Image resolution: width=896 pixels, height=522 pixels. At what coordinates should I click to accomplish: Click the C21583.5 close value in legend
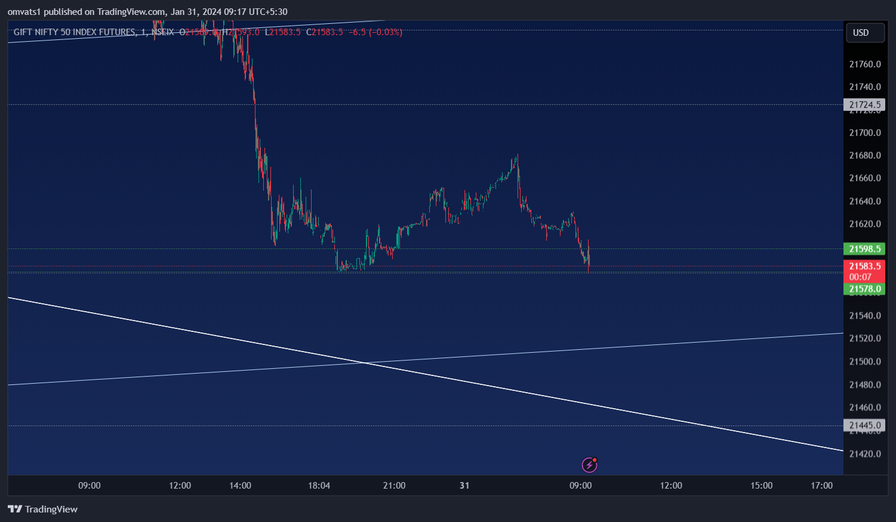[x=324, y=32]
